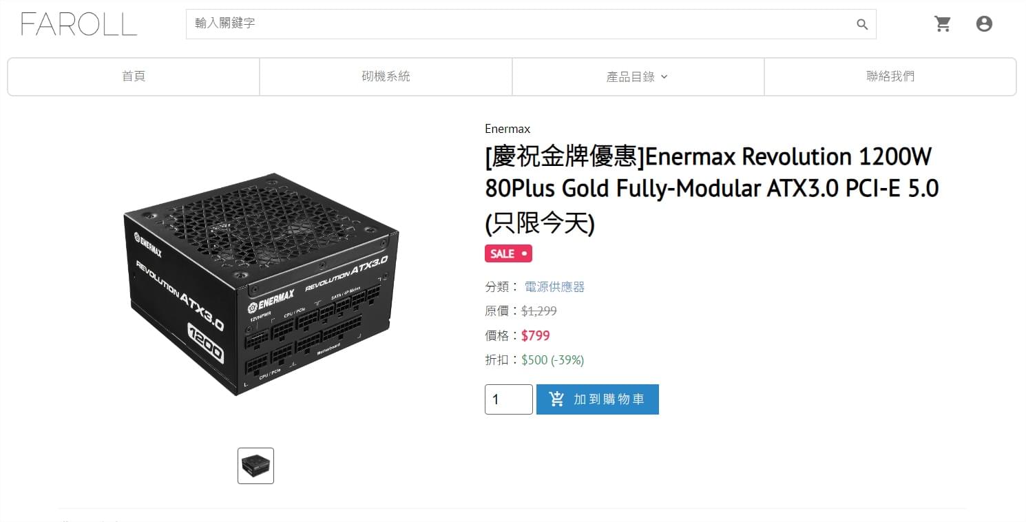The image size is (1026, 522).
Task: Click the main Enermax product image
Action: point(262,284)
